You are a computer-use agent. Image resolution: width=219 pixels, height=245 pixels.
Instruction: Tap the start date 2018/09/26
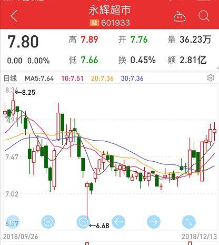[21, 237]
